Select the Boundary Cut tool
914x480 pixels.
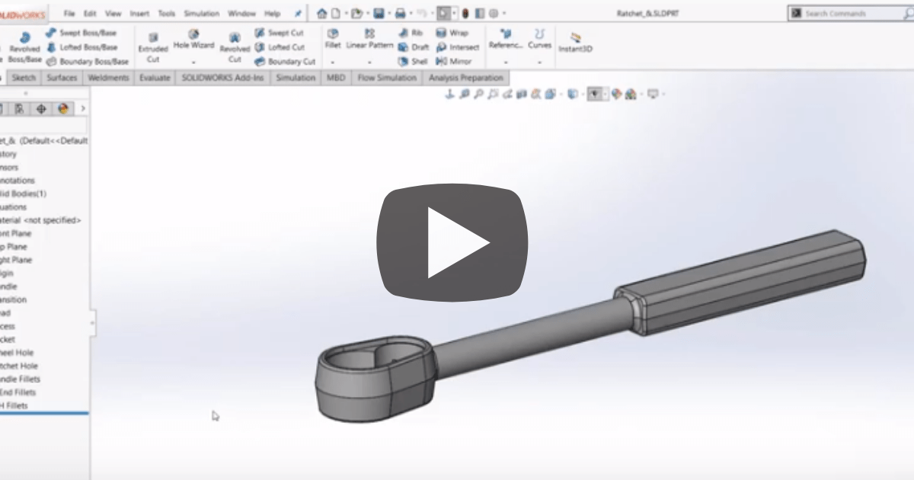click(x=285, y=62)
